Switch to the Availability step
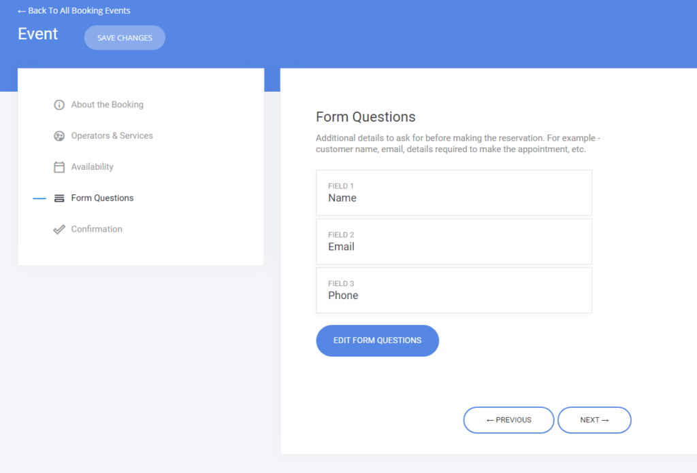697x473 pixels. tap(92, 167)
